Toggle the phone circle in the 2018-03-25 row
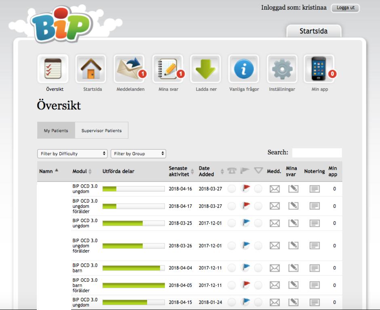 [x=232, y=223]
